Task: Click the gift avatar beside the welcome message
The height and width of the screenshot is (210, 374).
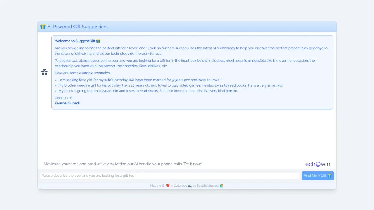Action: point(44,72)
